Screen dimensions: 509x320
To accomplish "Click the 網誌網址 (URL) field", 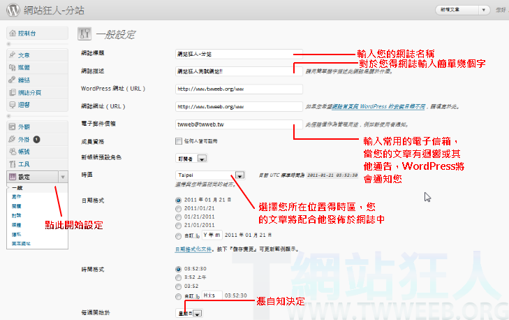I will 239,107.
